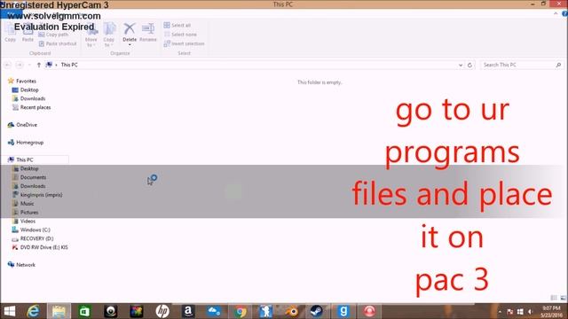
Task: Click the red recorder taskbar icon
Action: click(369, 311)
